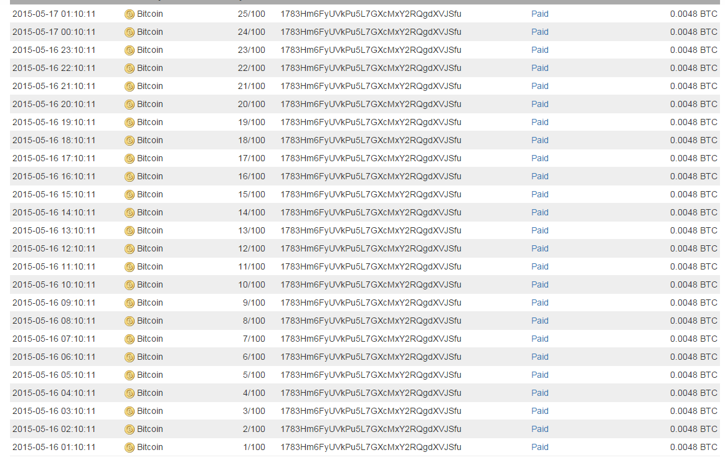This screenshot has height=460, width=725.
Task: Open the Paid link for payment 2/100
Action: point(539,428)
